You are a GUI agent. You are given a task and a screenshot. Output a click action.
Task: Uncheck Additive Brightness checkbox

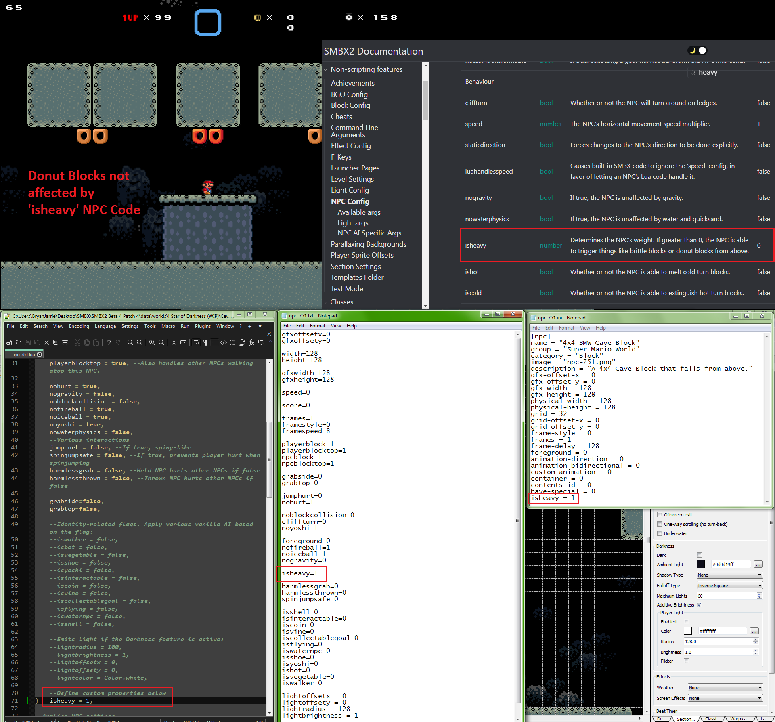click(699, 605)
